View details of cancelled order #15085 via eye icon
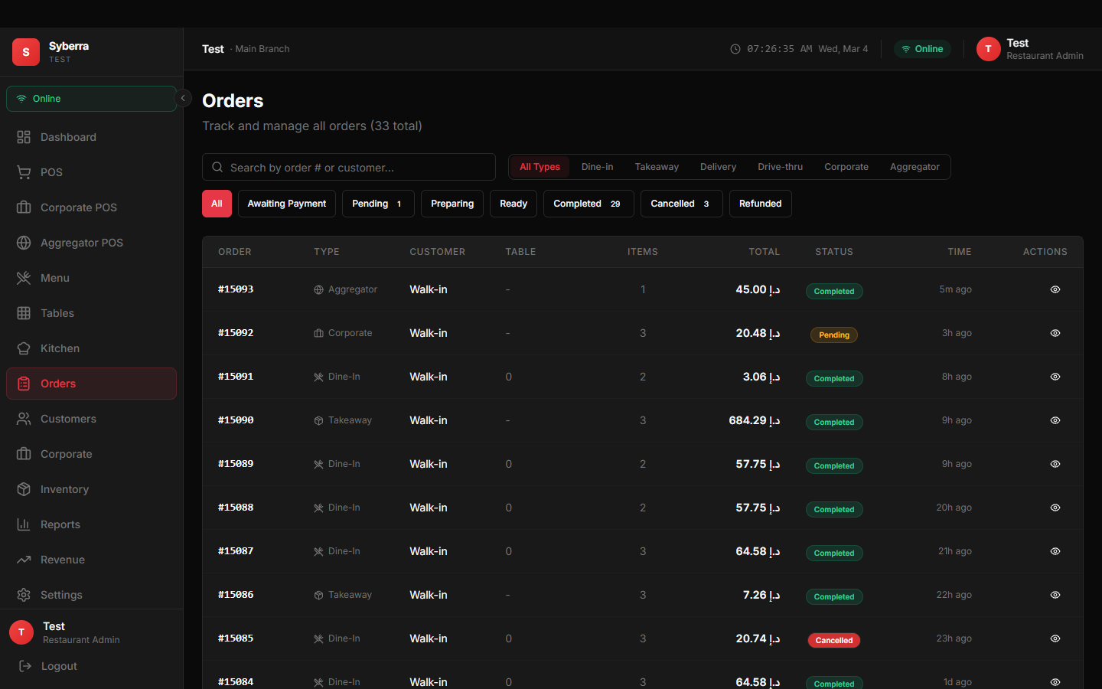This screenshot has height=689, width=1102. pos(1055,638)
